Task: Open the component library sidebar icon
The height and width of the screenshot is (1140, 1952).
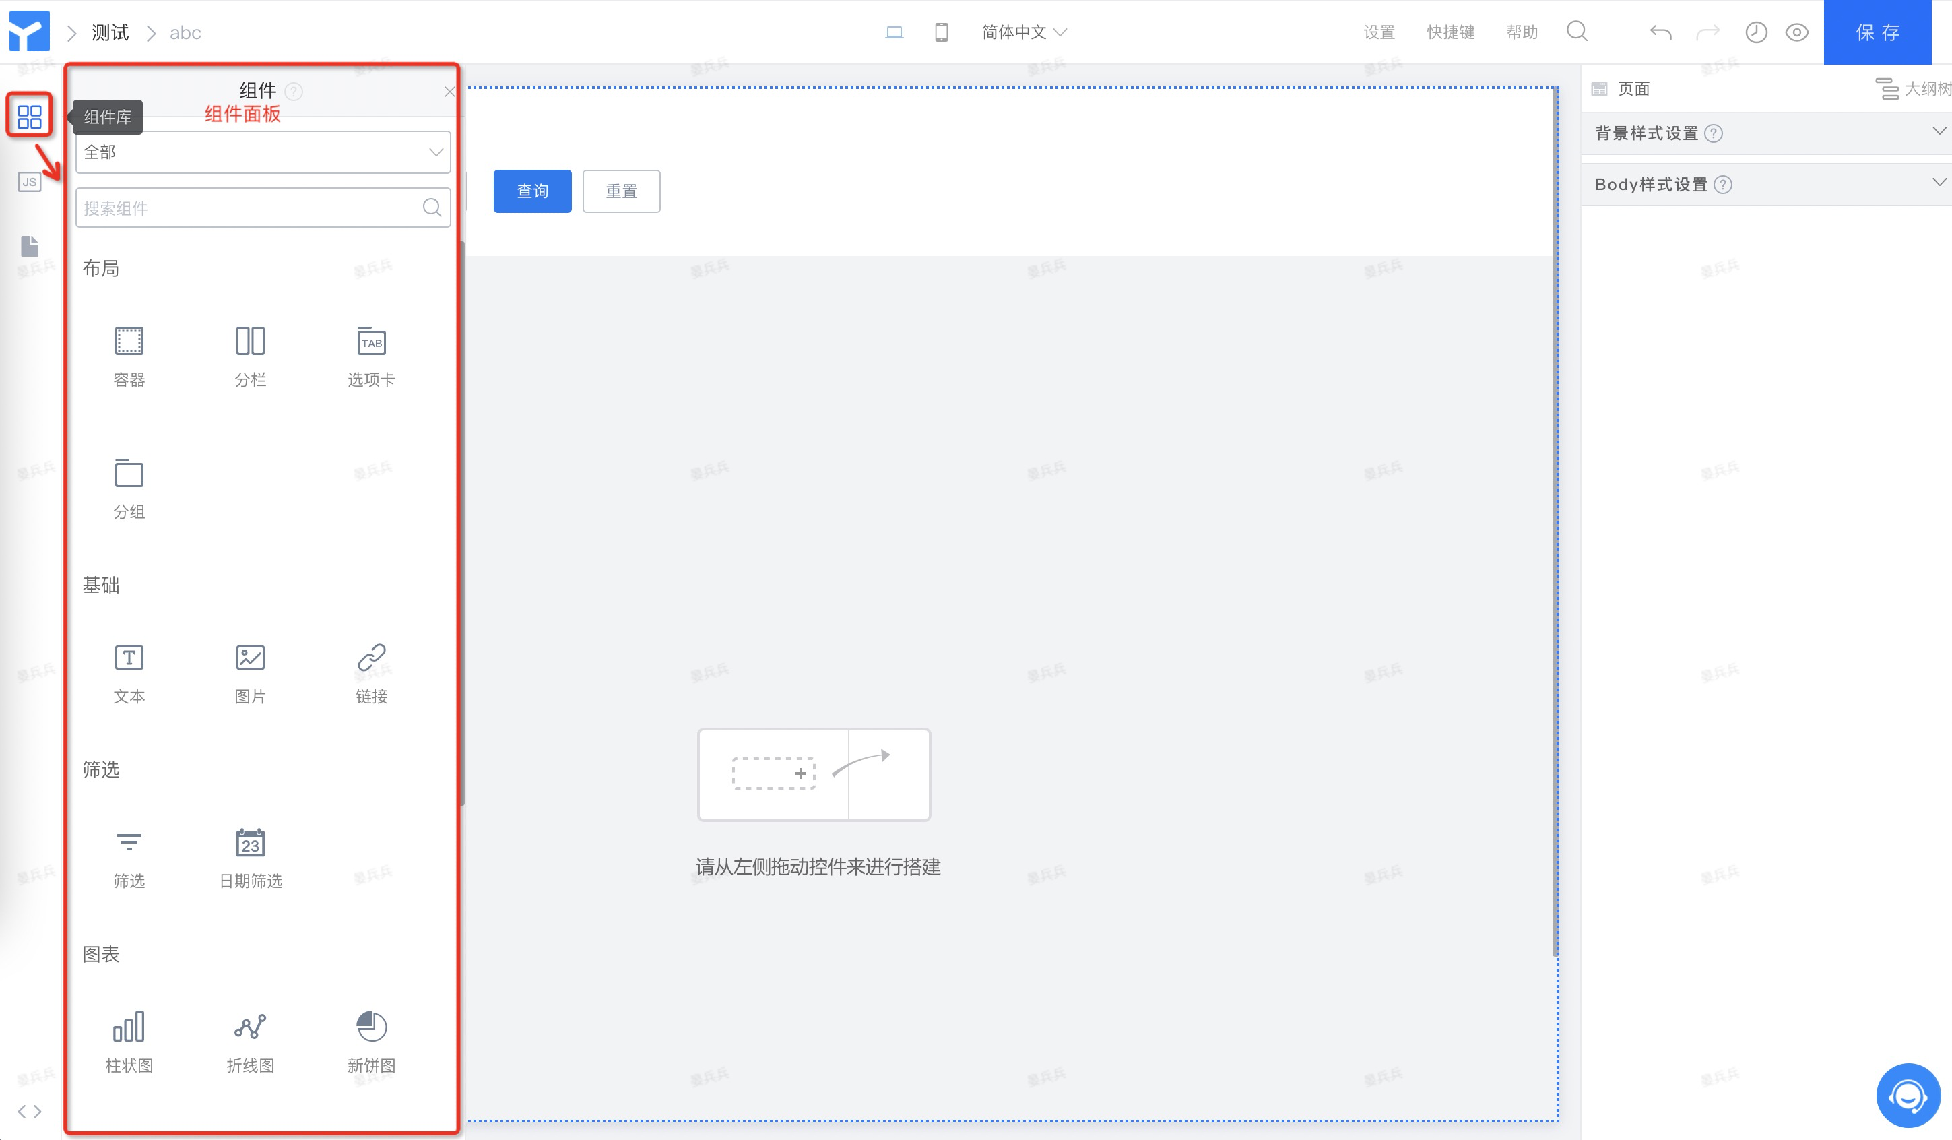Action: pyautogui.click(x=30, y=117)
